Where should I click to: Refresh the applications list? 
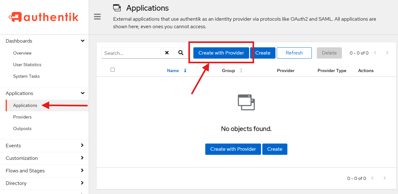294,53
